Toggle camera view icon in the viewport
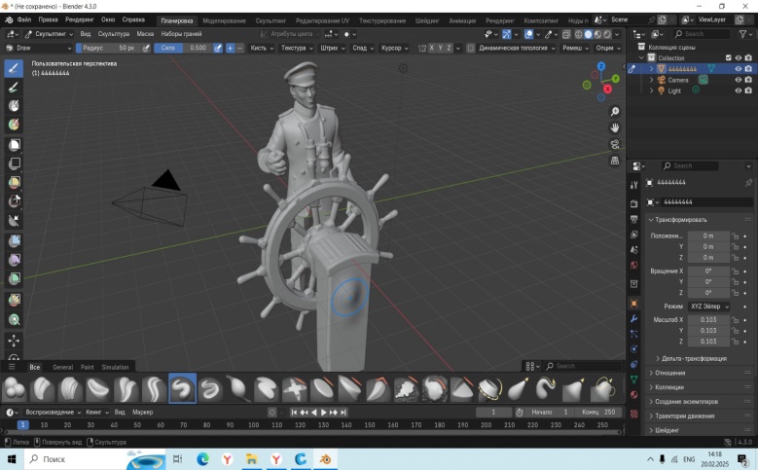 614,145
